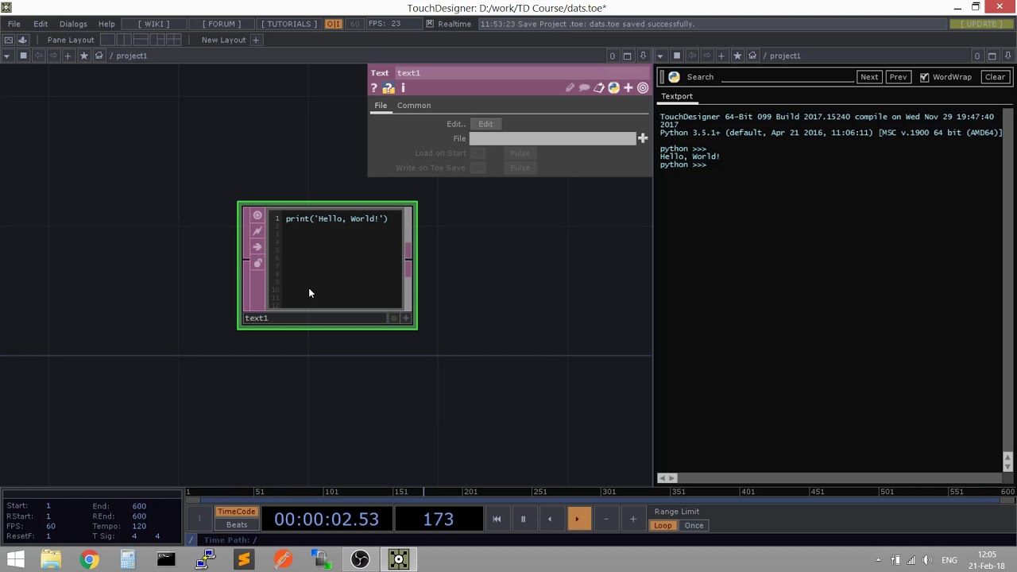This screenshot has height=572, width=1017.
Task: Open left pane bookmarks star
Action: coord(83,56)
